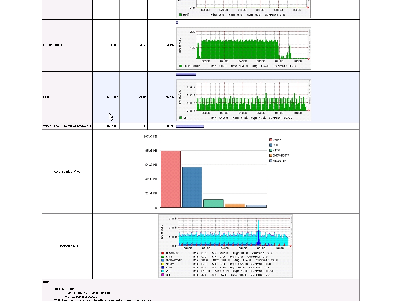Image resolution: width=402 pixels, height=301 pixels.
Task: Select the blue SSH bar in the accumulated chart
Action: pyautogui.click(x=192, y=187)
